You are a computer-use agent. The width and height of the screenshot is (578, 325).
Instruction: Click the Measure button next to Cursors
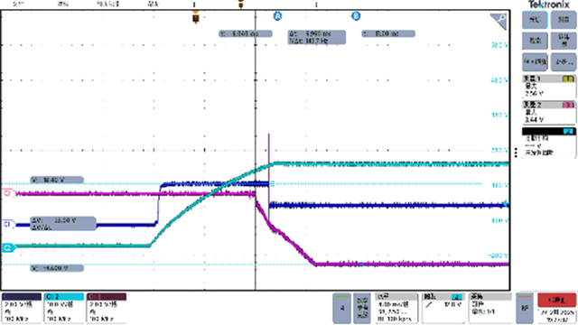(x=564, y=20)
